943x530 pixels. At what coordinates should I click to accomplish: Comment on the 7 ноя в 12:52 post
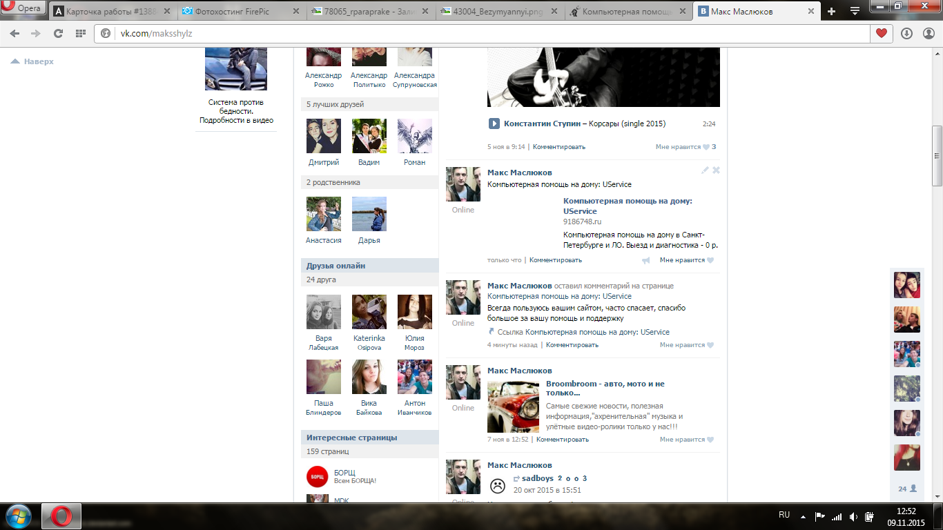(x=563, y=440)
